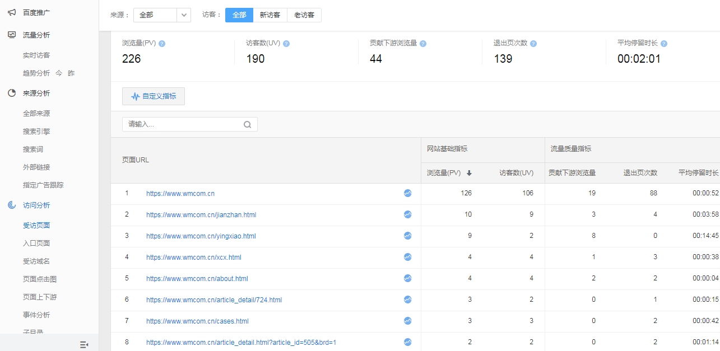Image resolution: width=720 pixels, height=351 pixels.
Task: Open the yingxiao.html page URL link
Action: point(201,236)
